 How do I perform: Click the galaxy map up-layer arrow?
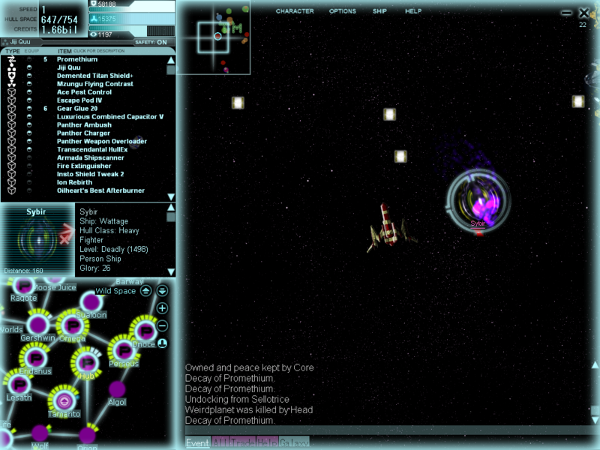click(x=146, y=291)
